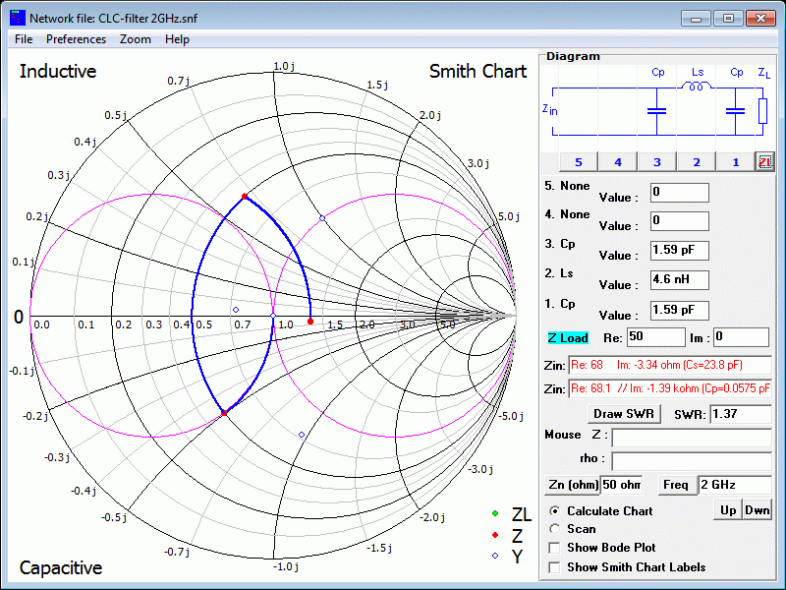Select diagram position button 1
Viewport: 786px width, 590px height.
tap(735, 162)
